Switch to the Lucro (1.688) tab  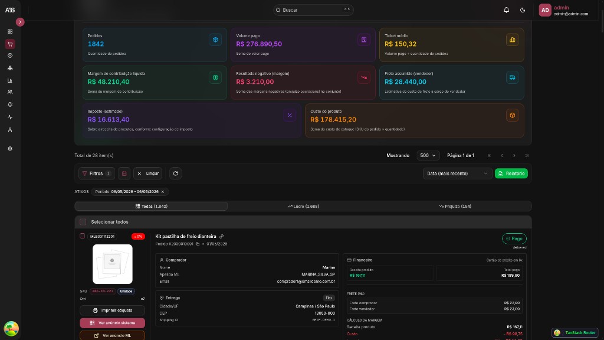303,206
